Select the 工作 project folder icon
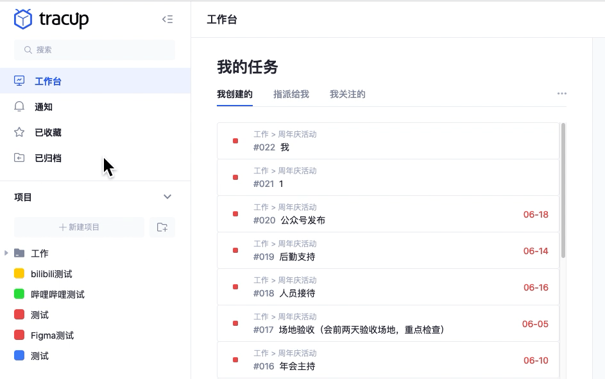Screen dimensions: 605x379 21,253
